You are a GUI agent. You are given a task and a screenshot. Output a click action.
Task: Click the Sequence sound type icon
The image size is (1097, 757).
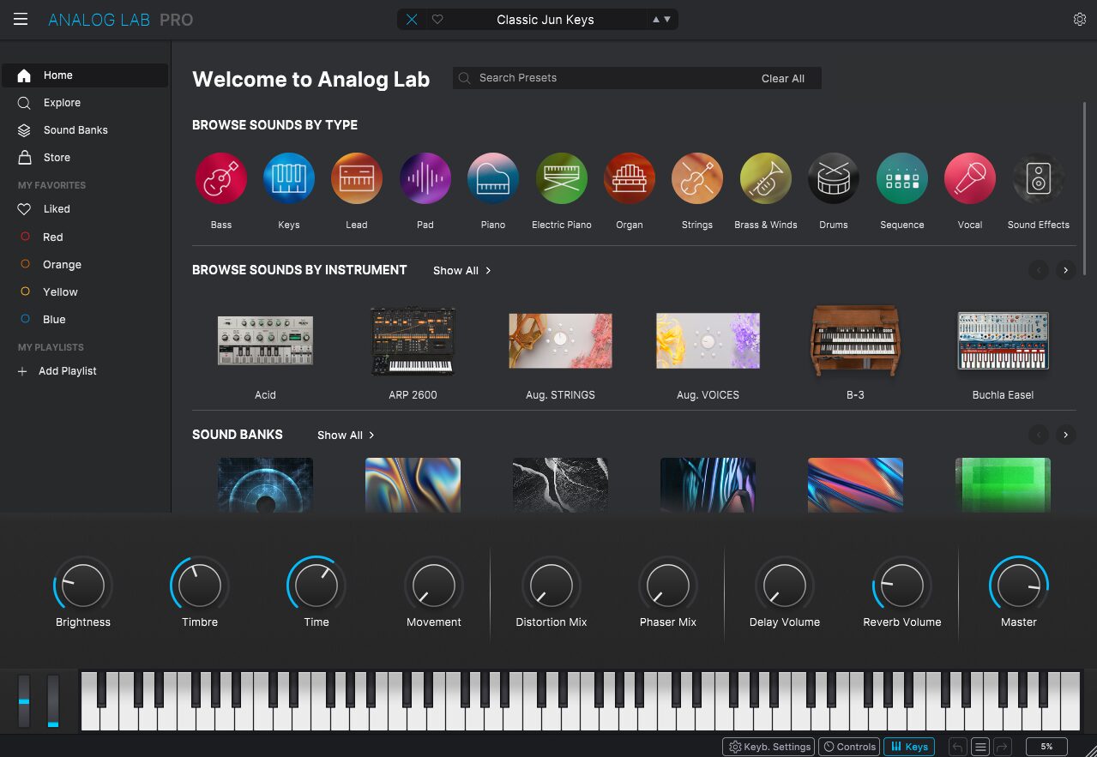pos(901,178)
